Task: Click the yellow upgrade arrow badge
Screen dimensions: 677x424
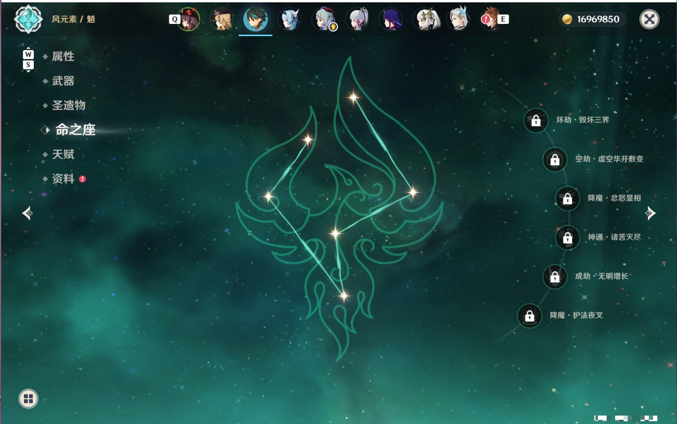Action: [333, 27]
